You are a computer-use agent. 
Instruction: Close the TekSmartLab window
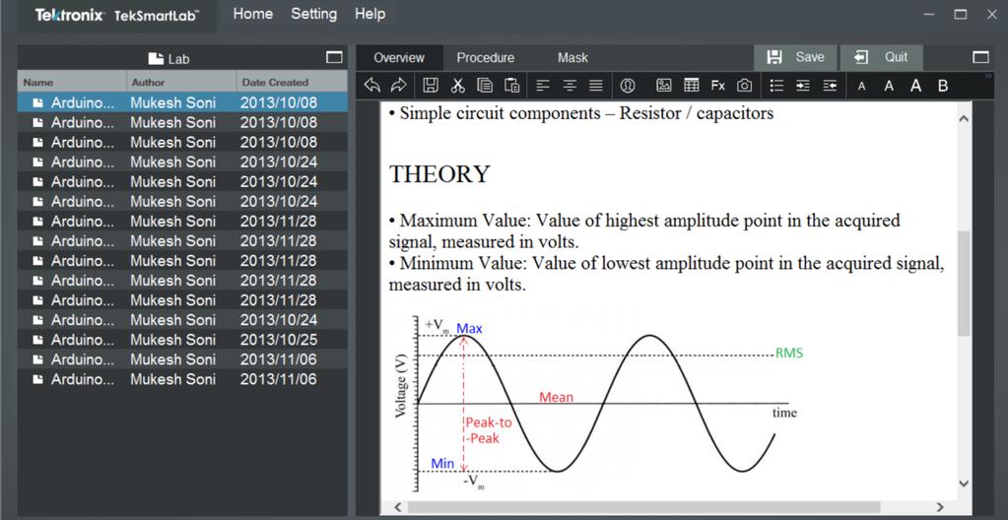[992, 14]
